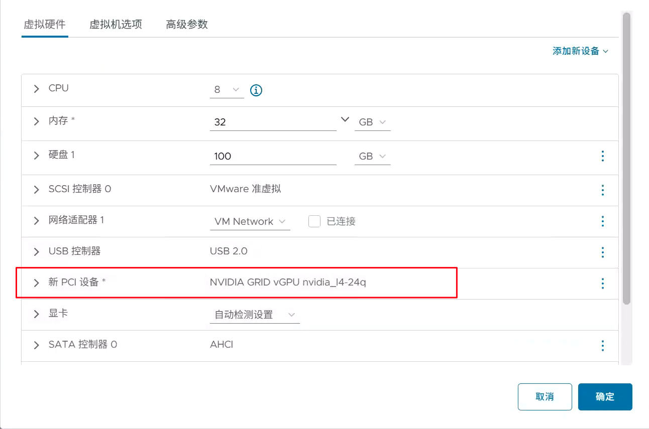Open the VM Network selection dropdown
The image size is (649, 429).
pos(250,221)
